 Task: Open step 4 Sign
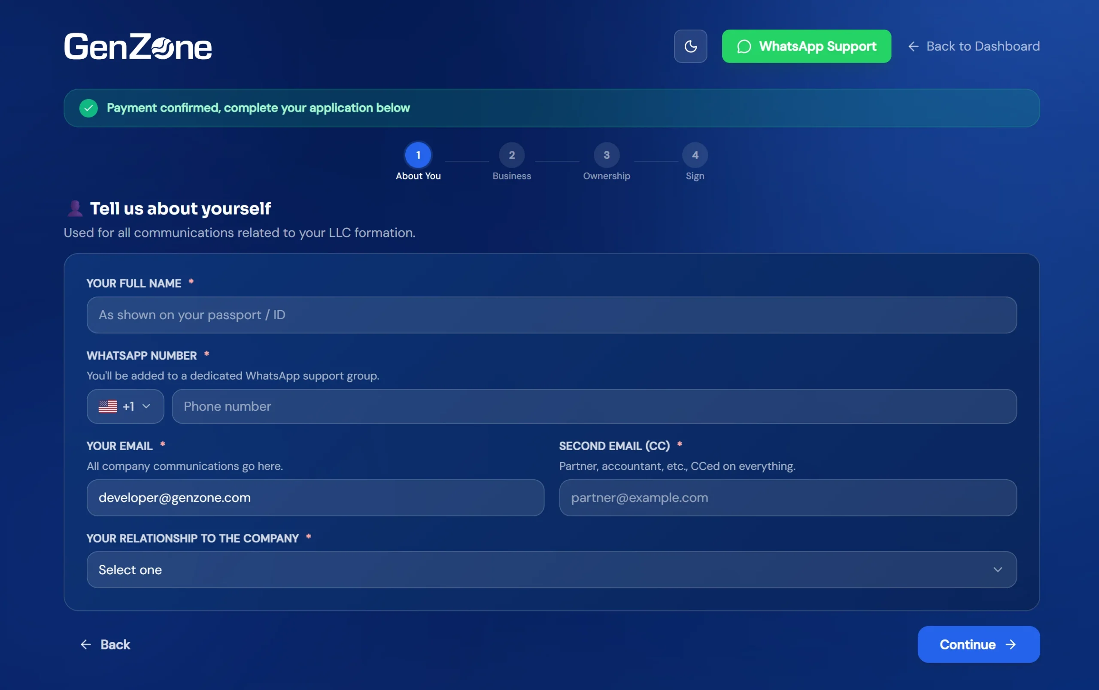(x=695, y=162)
